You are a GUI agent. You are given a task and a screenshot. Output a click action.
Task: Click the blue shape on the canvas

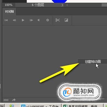tap(60, 1)
